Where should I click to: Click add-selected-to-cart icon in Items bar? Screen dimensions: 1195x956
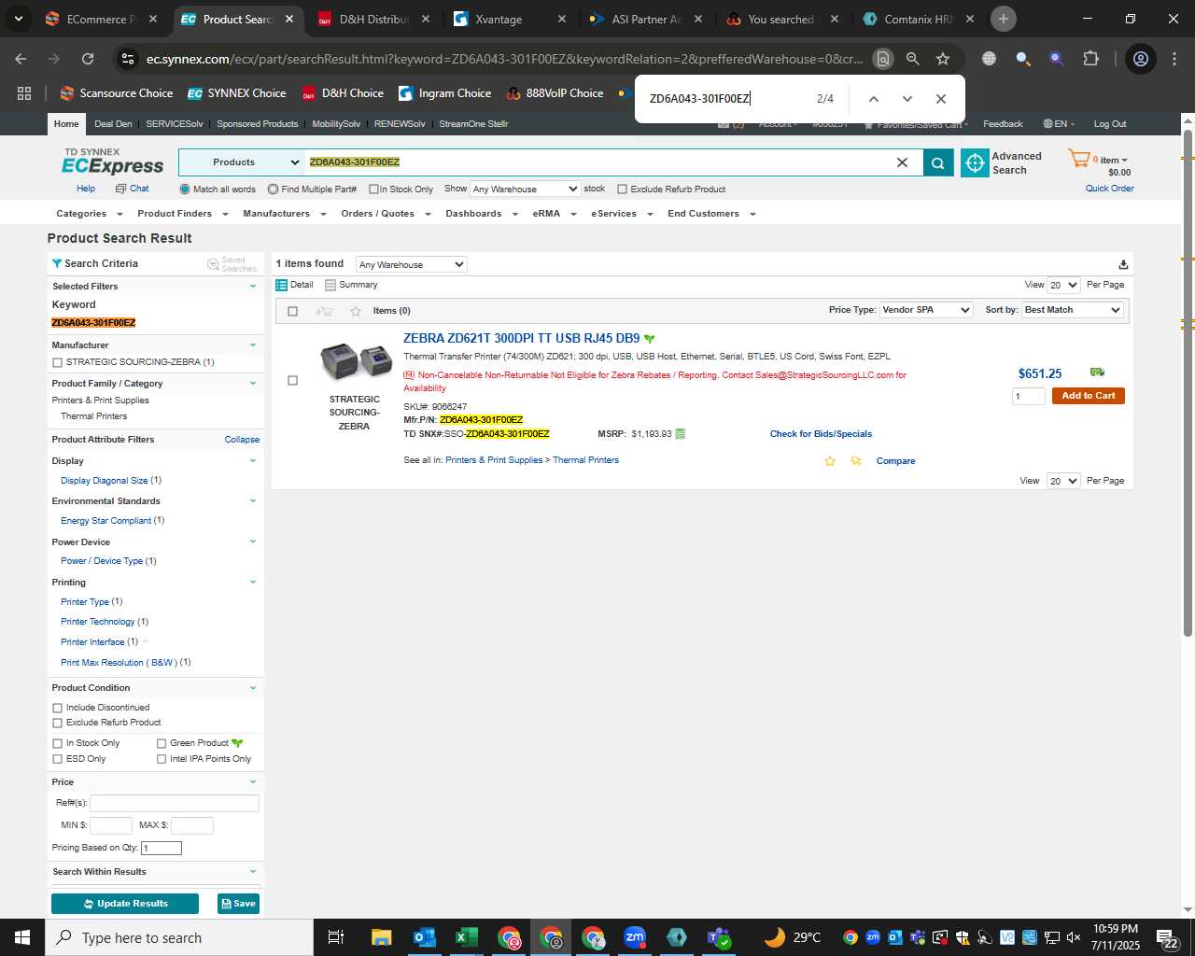coord(324,311)
